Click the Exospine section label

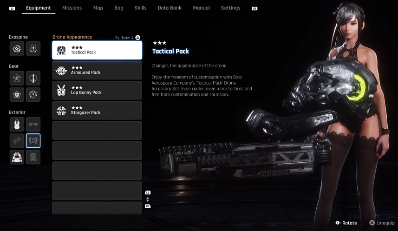click(18, 37)
